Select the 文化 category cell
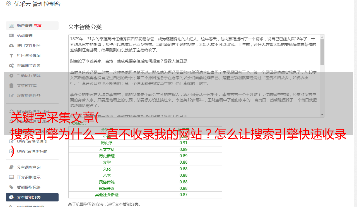Image resolution: width=357 pixels, height=207 pixels. (x=107, y=169)
